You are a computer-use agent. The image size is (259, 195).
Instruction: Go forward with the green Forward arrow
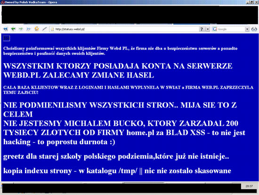[21, 29]
